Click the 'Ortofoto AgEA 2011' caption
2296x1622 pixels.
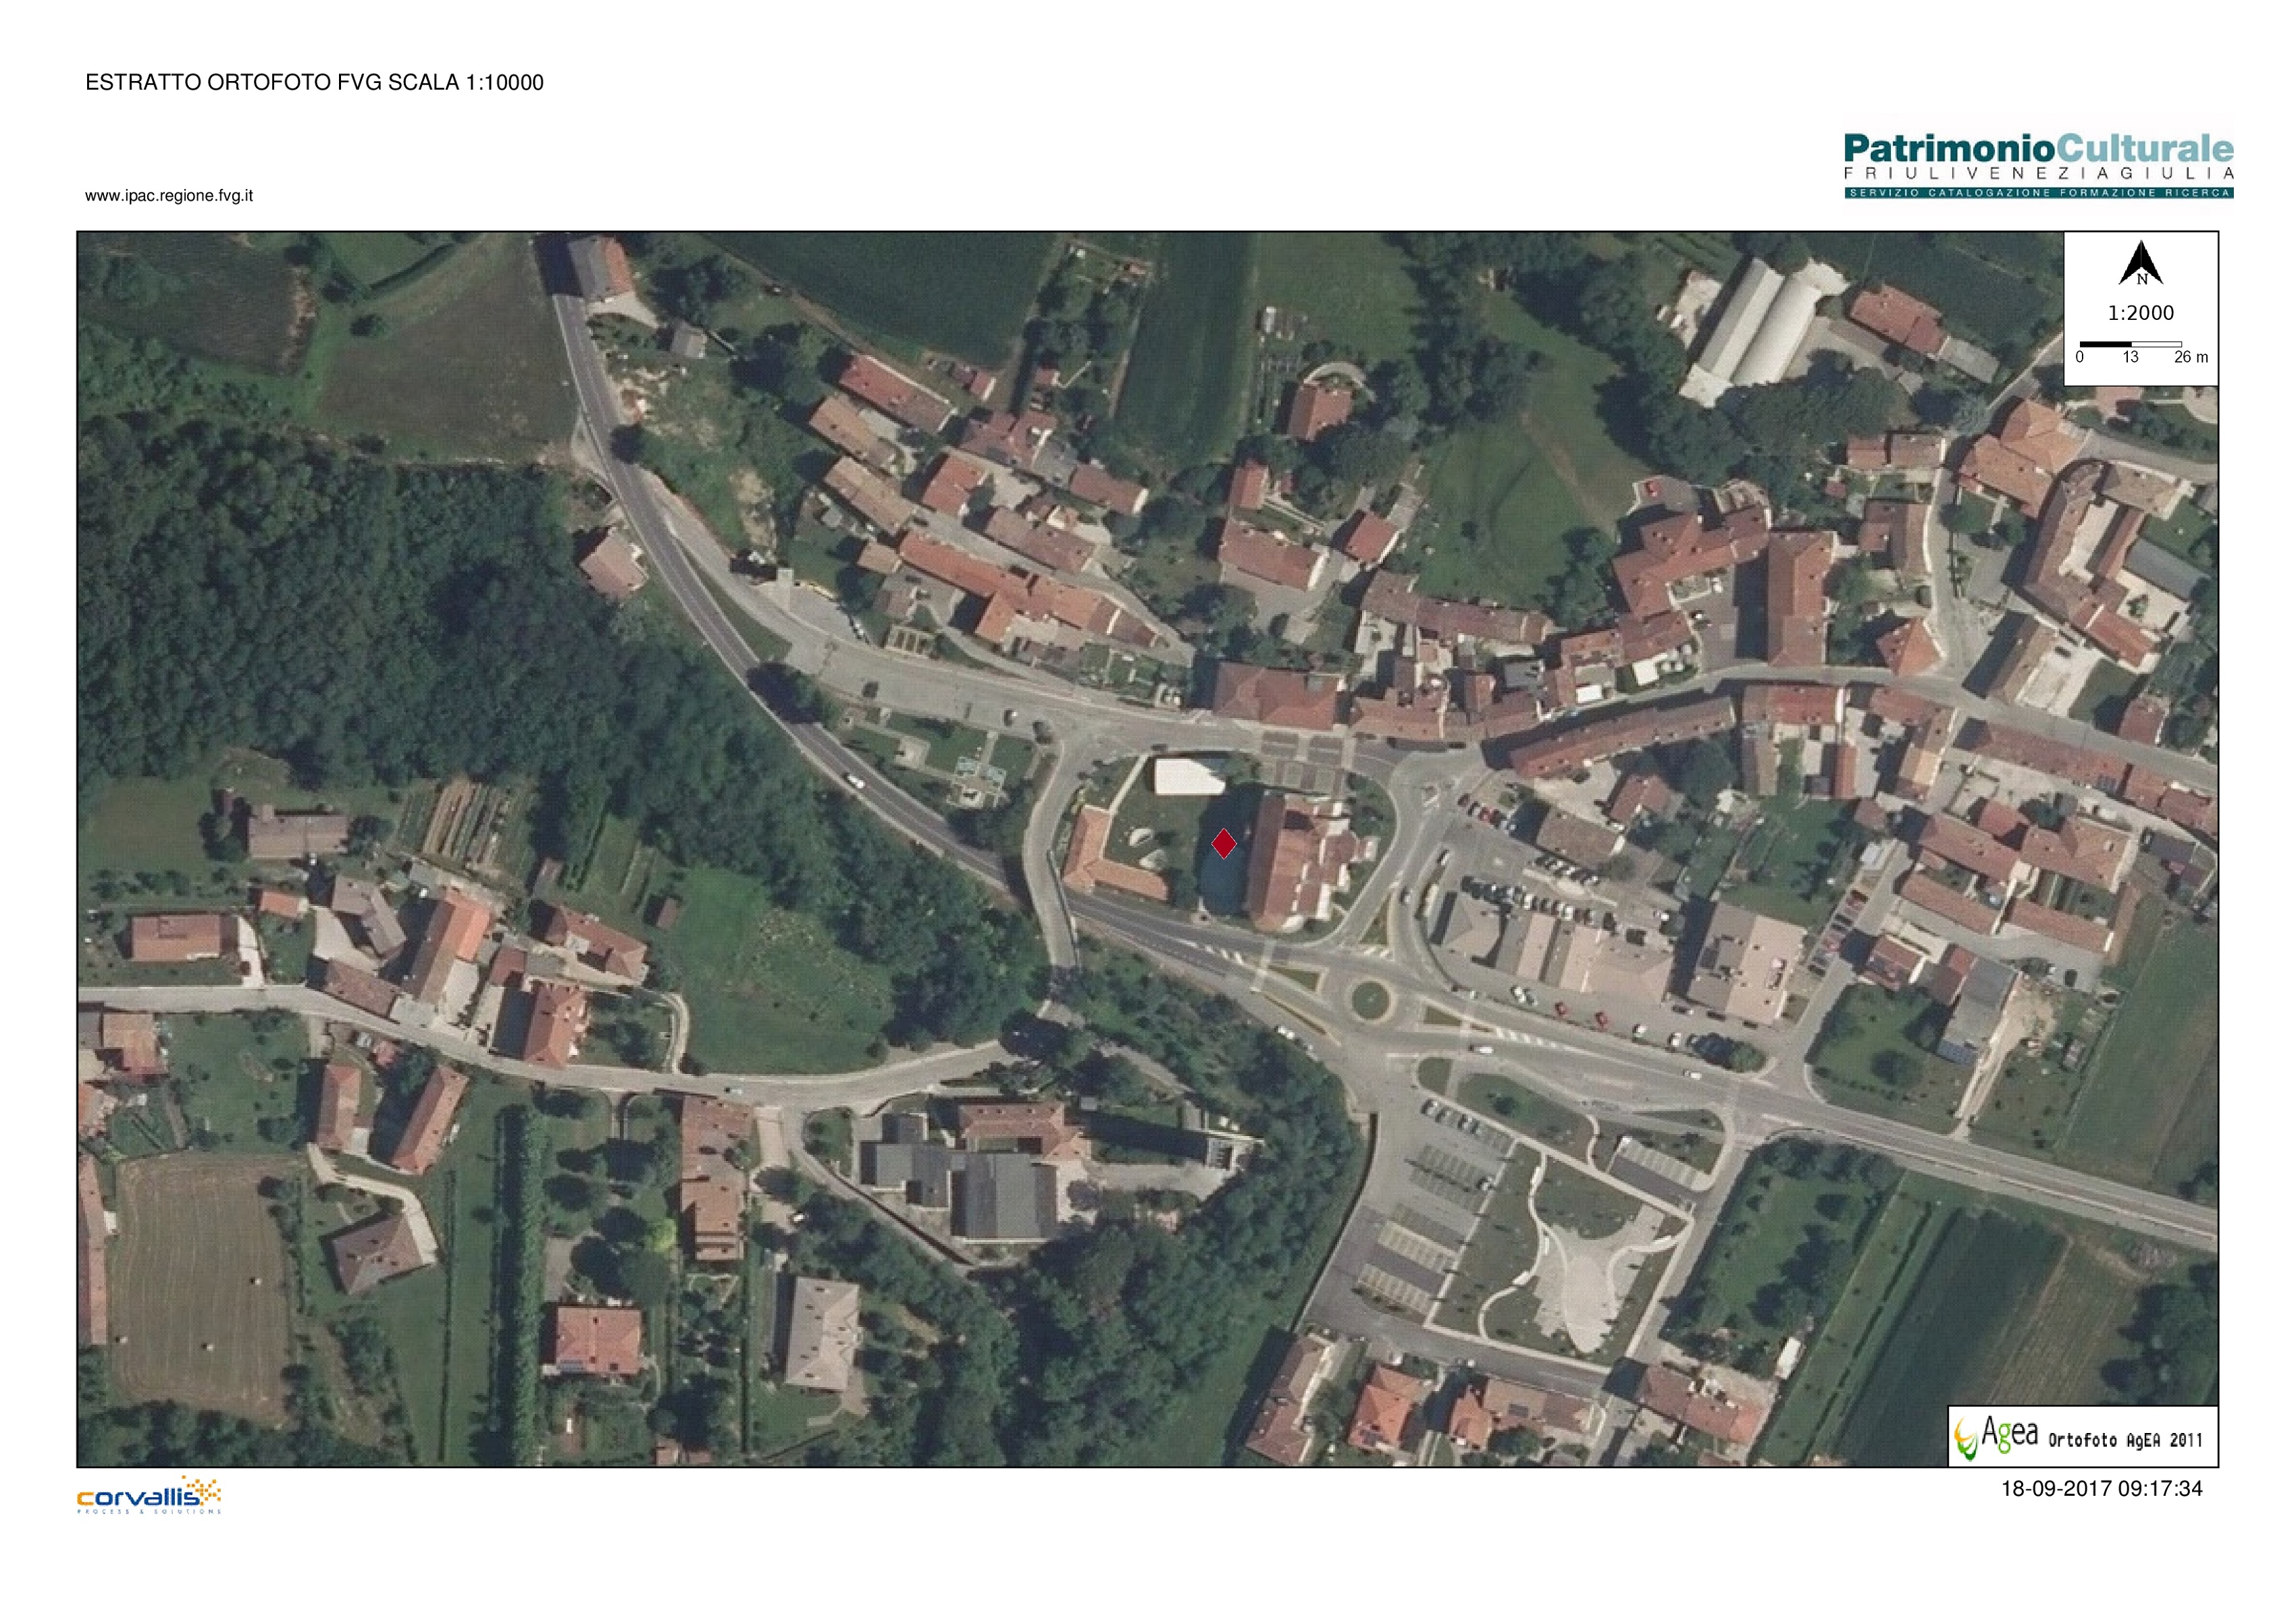(2125, 1440)
